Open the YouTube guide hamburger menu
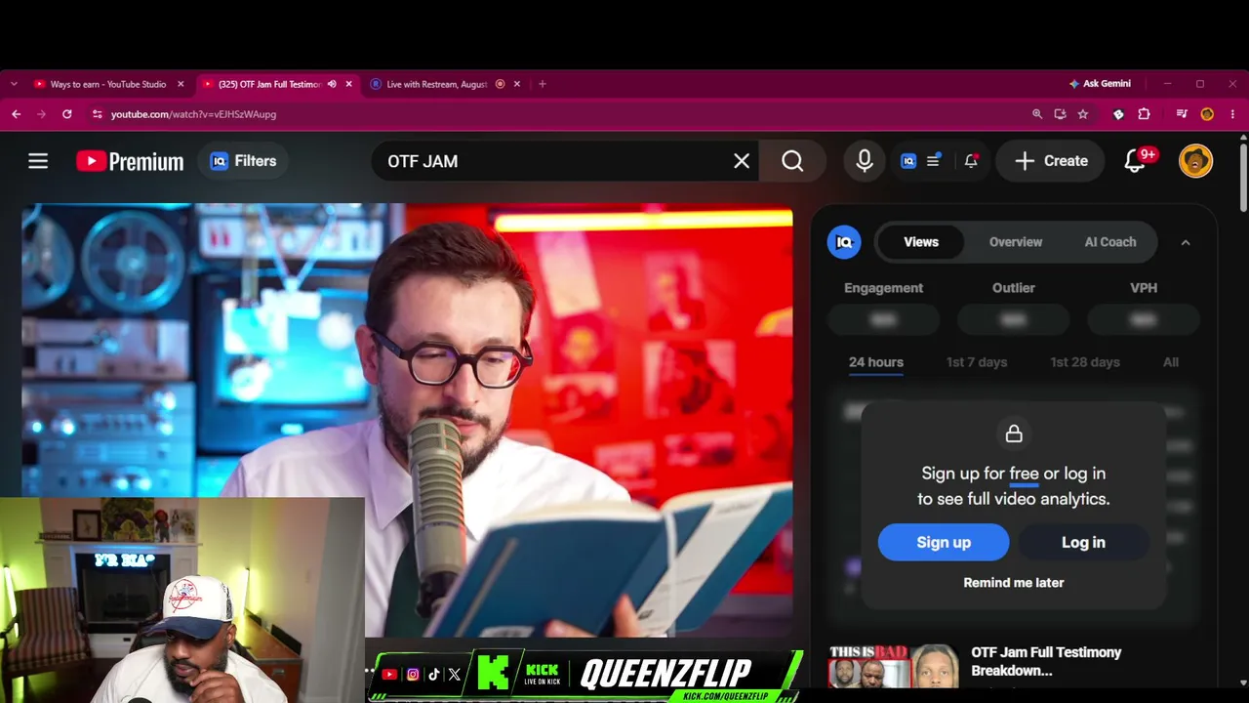 [x=38, y=161]
